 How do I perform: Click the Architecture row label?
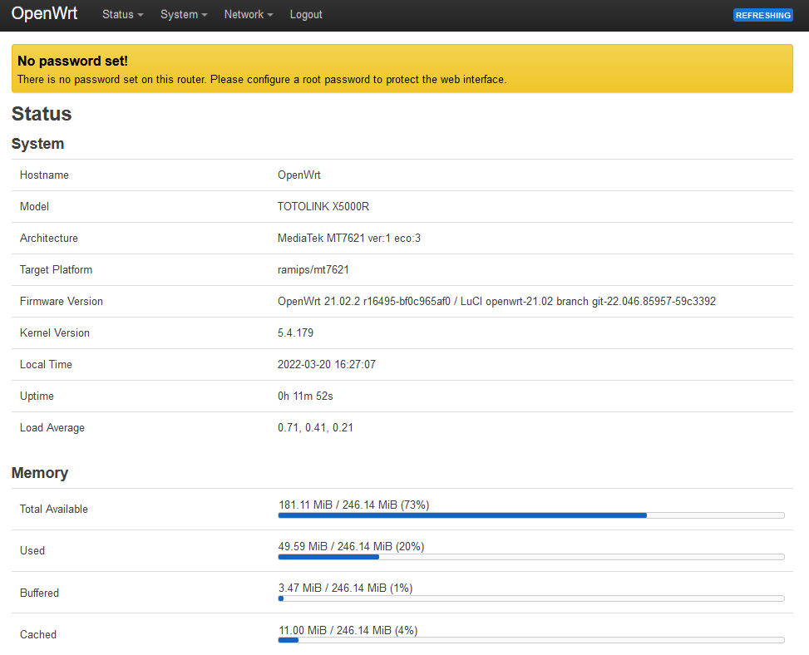point(49,238)
